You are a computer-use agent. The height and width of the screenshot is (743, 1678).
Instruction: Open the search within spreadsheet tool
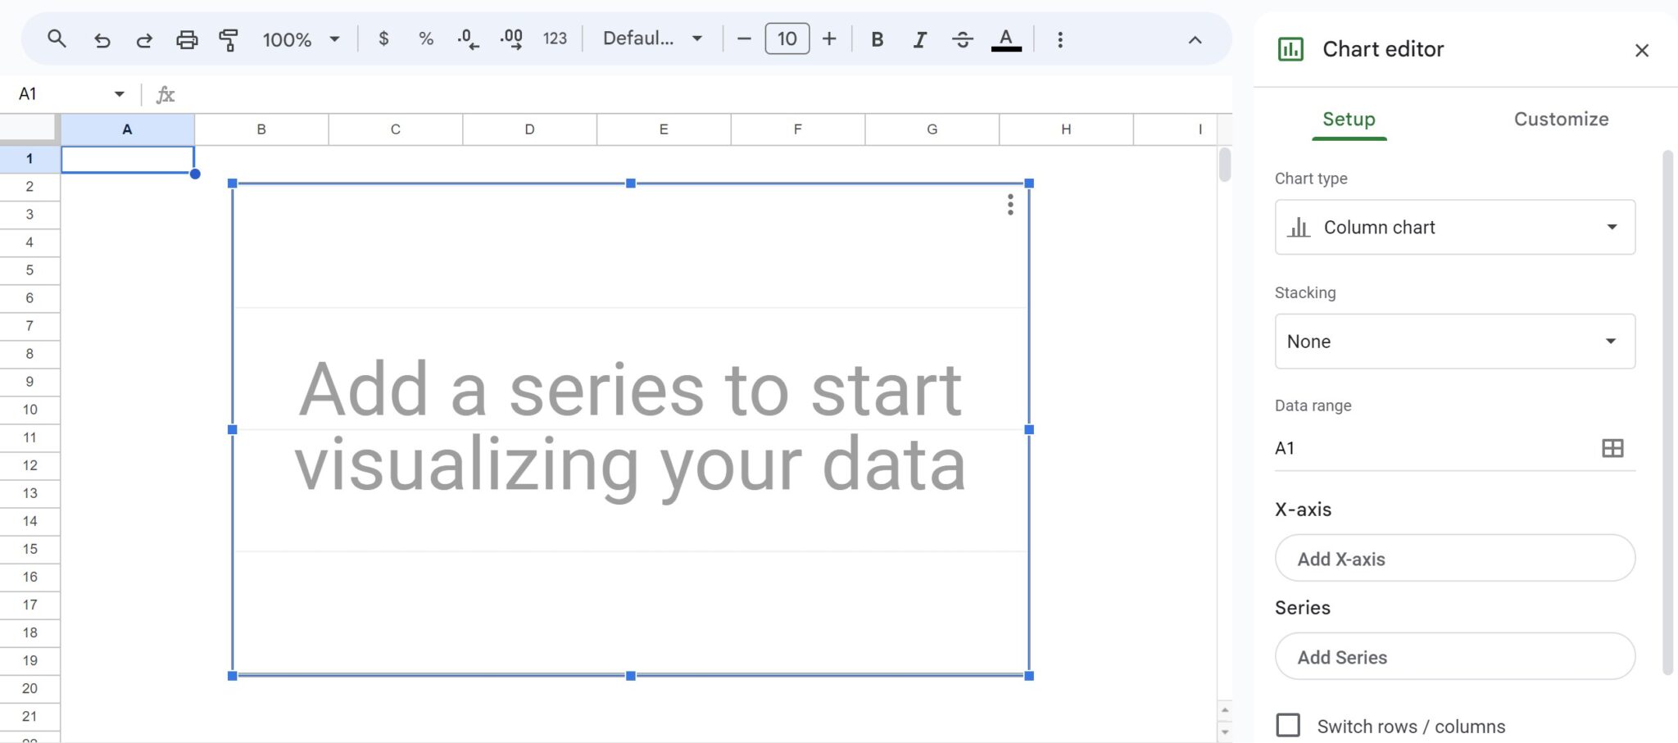[56, 39]
